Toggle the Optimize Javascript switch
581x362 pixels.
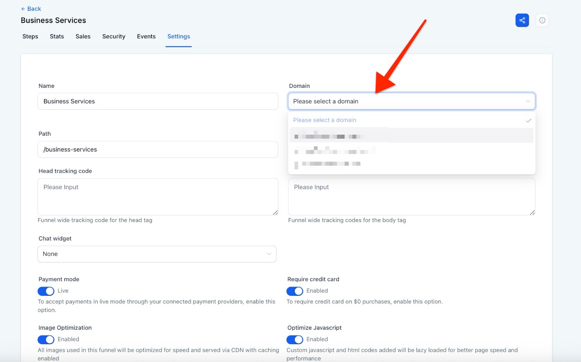tap(295, 339)
